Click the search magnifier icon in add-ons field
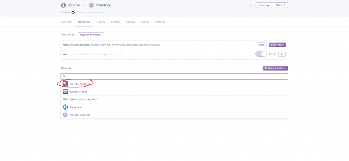The width and height of the screenshot is (349, 161). click(64, 76)
